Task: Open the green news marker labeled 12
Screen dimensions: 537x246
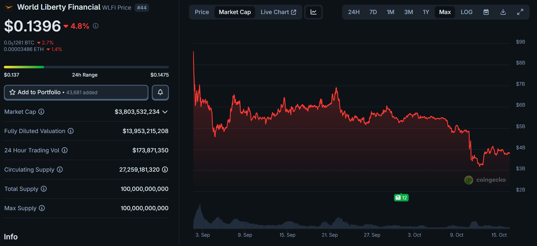Action: 401,198
